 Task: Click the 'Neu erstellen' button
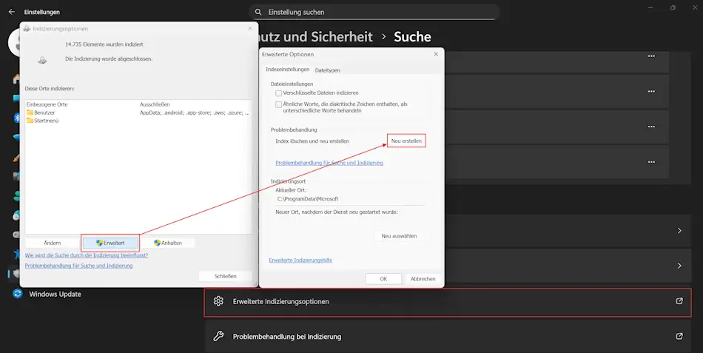pos(406,141)
